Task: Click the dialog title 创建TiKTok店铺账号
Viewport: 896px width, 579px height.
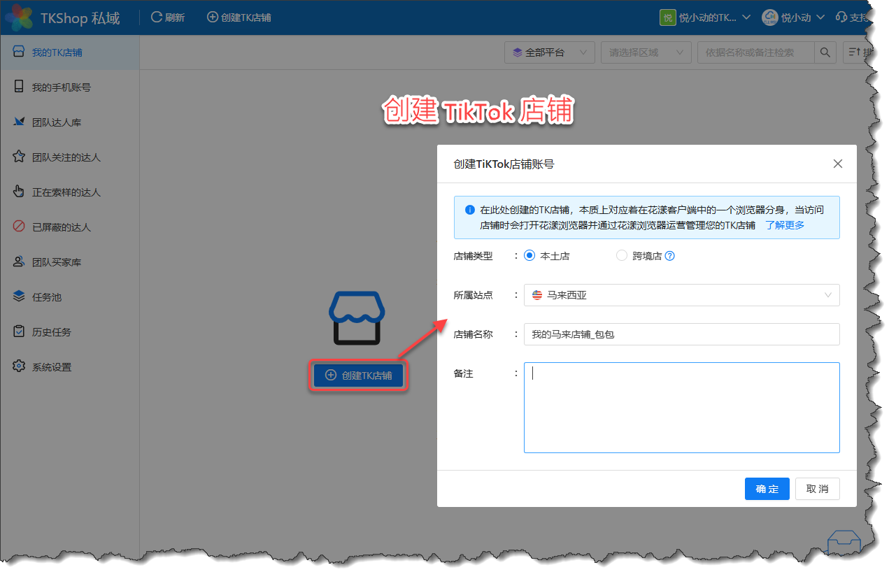Action: (504, 164)
